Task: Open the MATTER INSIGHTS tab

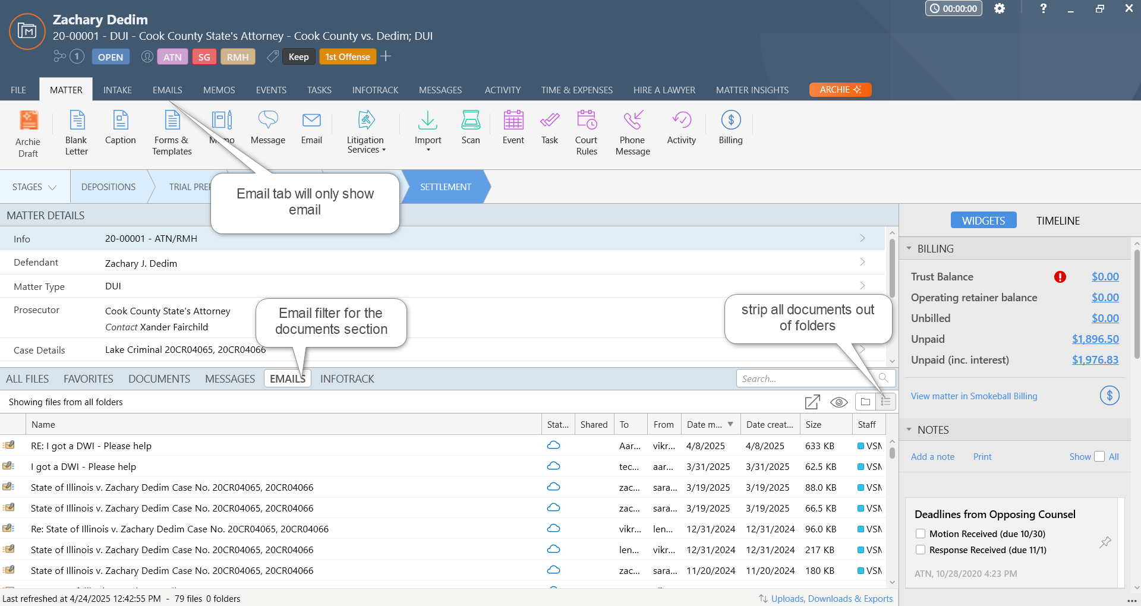Action: [752, 90]
